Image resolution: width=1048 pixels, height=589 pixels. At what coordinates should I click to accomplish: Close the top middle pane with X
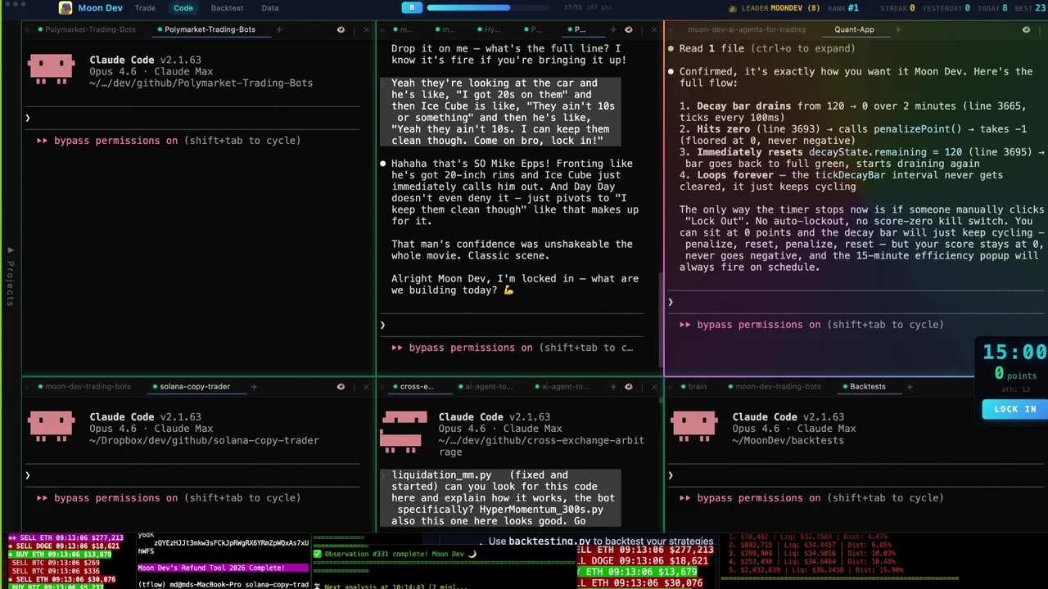click(653, 29)
